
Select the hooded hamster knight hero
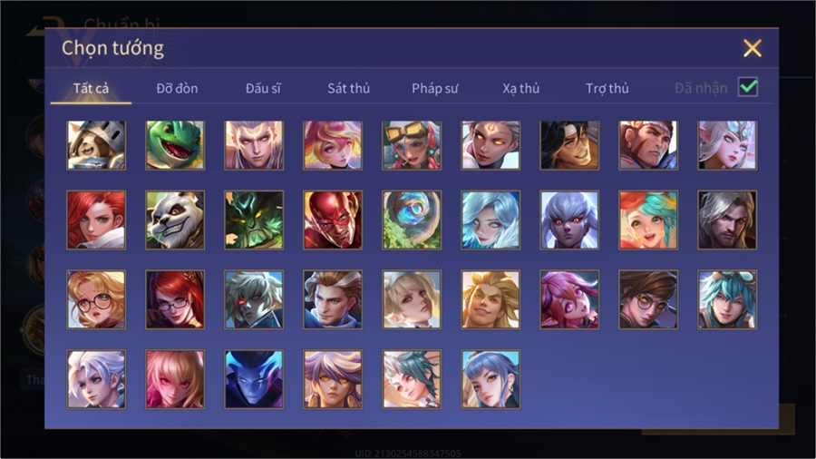(96, 145)
